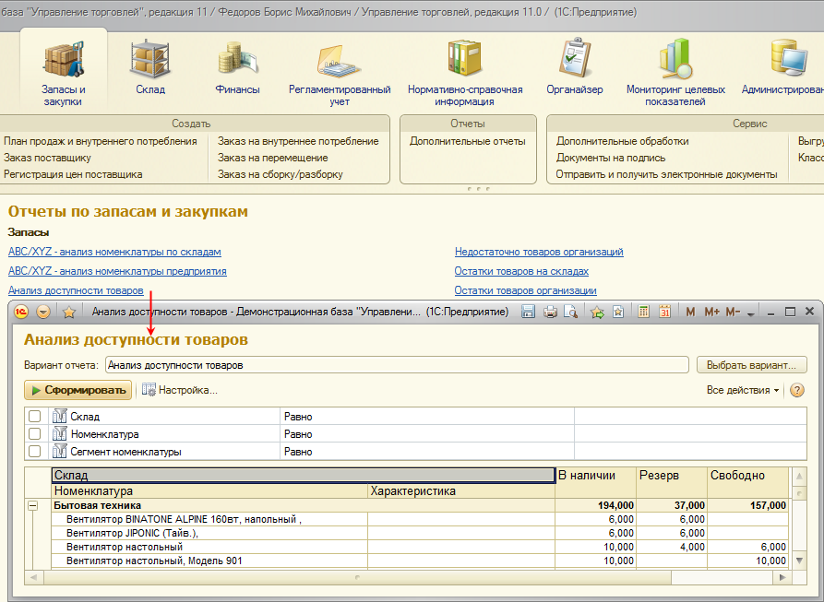Open the Склад section
Image resolution: width=824 pixels, height=602 pixels.
point(150,67)
